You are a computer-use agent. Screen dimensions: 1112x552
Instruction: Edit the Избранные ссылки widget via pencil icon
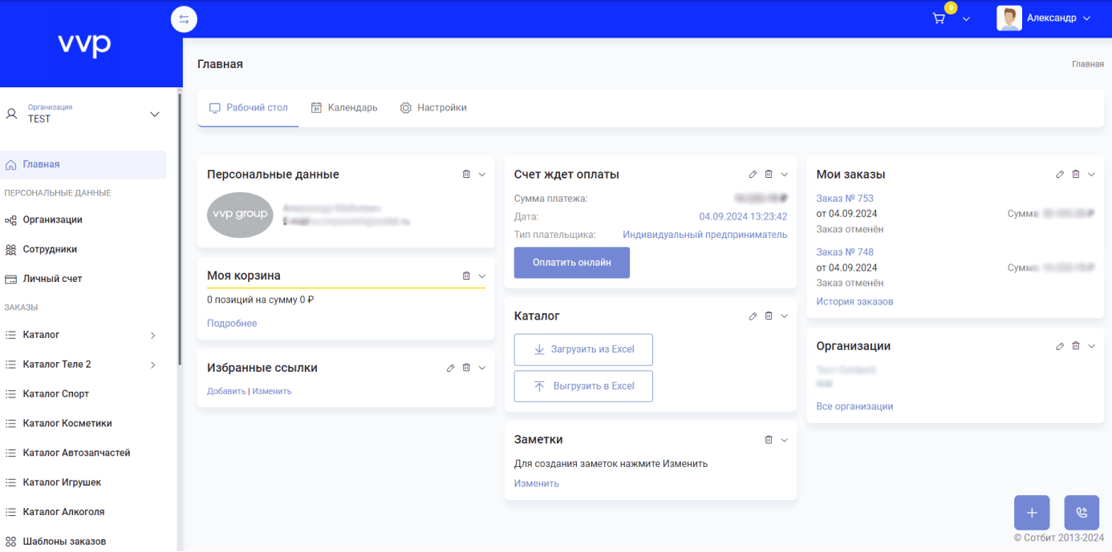(451, 369)
